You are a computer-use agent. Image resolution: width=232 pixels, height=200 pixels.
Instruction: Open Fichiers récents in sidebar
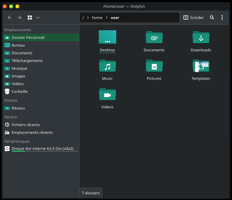[x=26, y=125]
